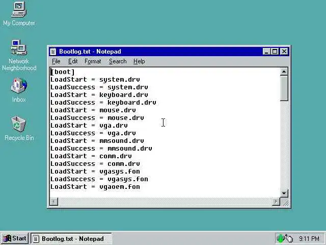The width and height of the screenshot is (326, 245).
Task: Click the 'LoadSuccess = vga.drv' line
Action: (93, 133)
